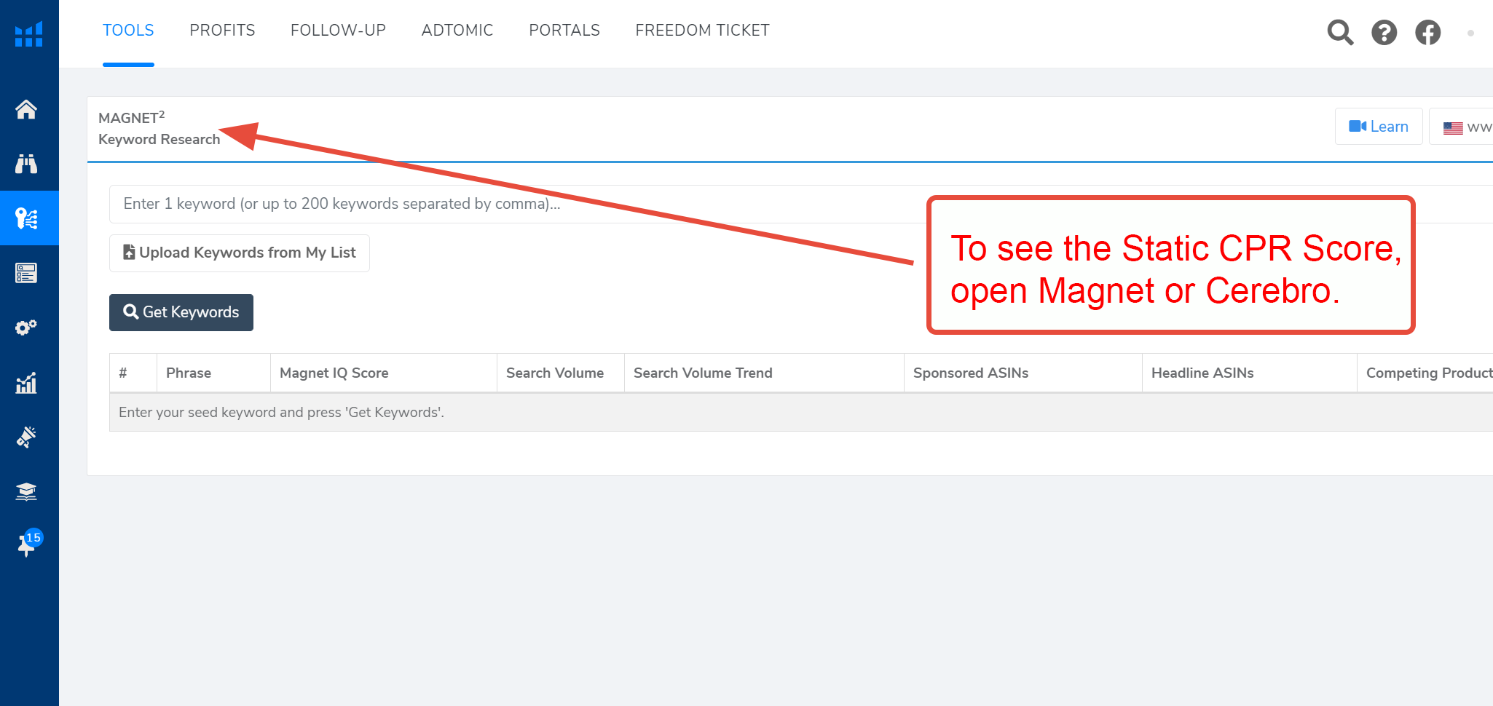The height and width of the screenshot is (706, 1493).
Task: Click the keyword entry input field
Action: [510, 204]
